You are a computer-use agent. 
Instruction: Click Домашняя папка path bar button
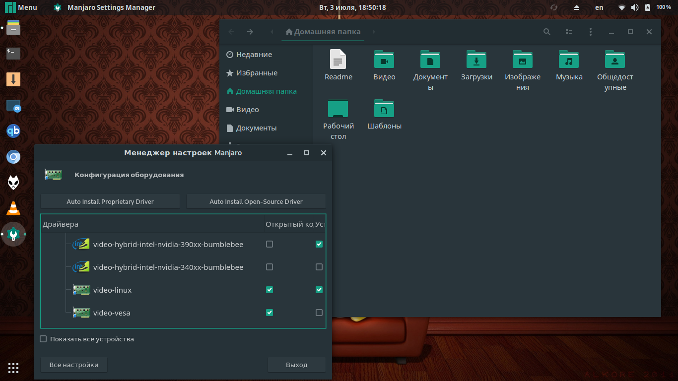(x=323, y=32)
